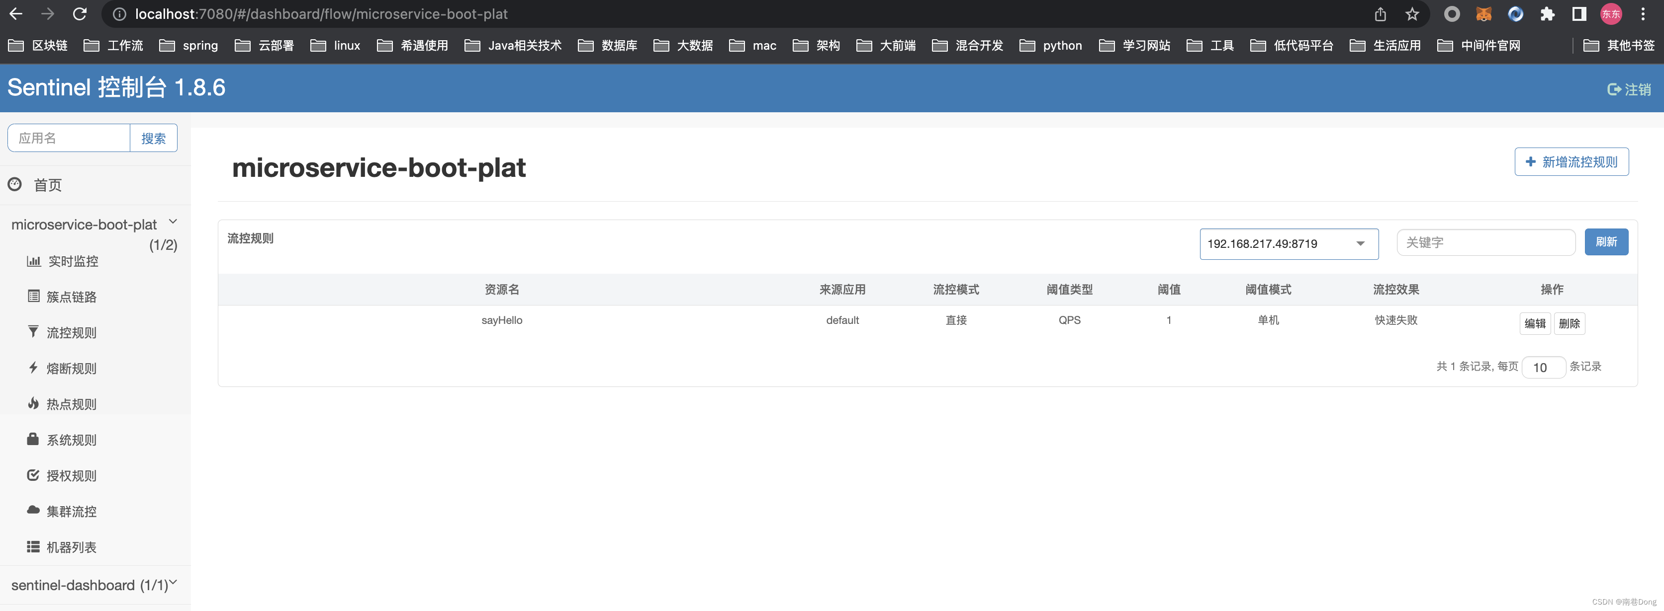Go back with the browser back arrow
The image size is (1664, 611).
[x=16, y=13]
